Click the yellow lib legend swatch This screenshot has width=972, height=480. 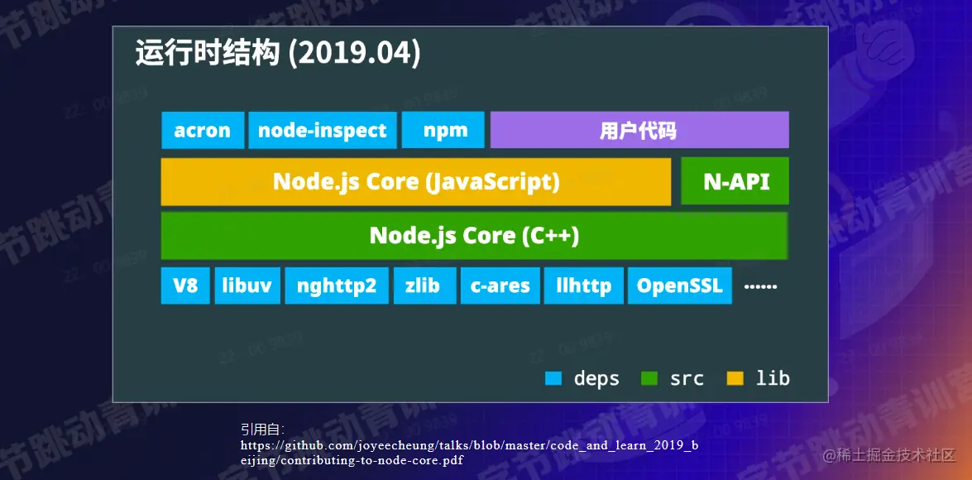point(735,378)
